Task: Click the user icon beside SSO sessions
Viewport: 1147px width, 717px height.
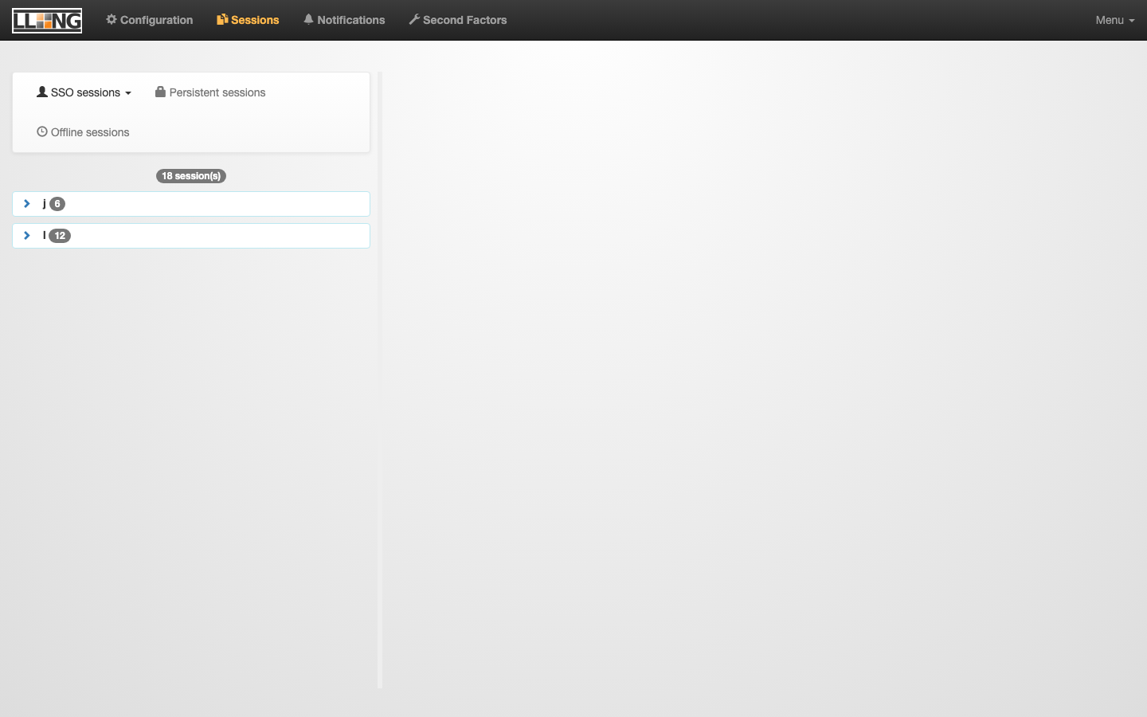Action: coord(42,92)
